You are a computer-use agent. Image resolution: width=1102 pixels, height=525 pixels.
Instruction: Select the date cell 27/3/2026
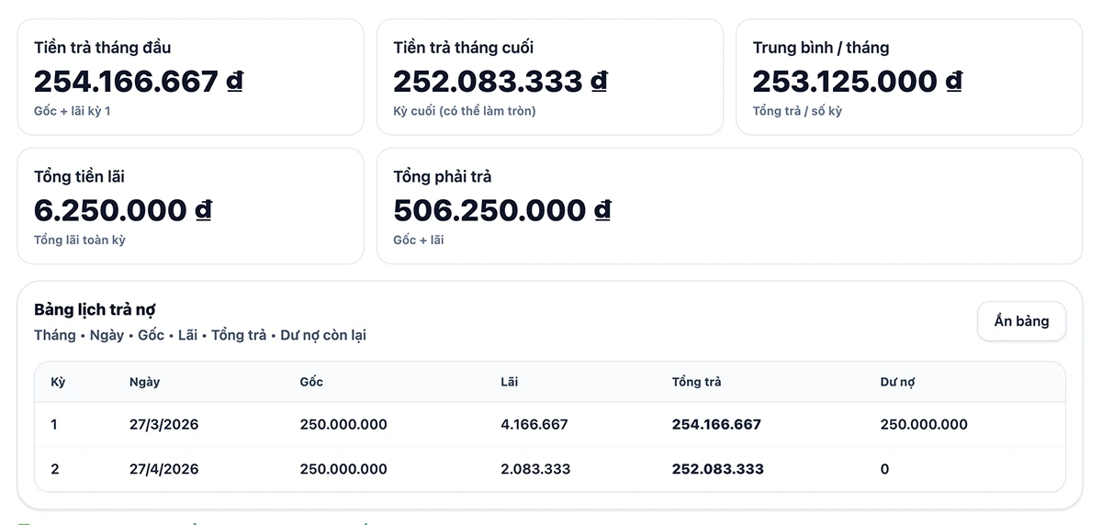click(164, 425)
